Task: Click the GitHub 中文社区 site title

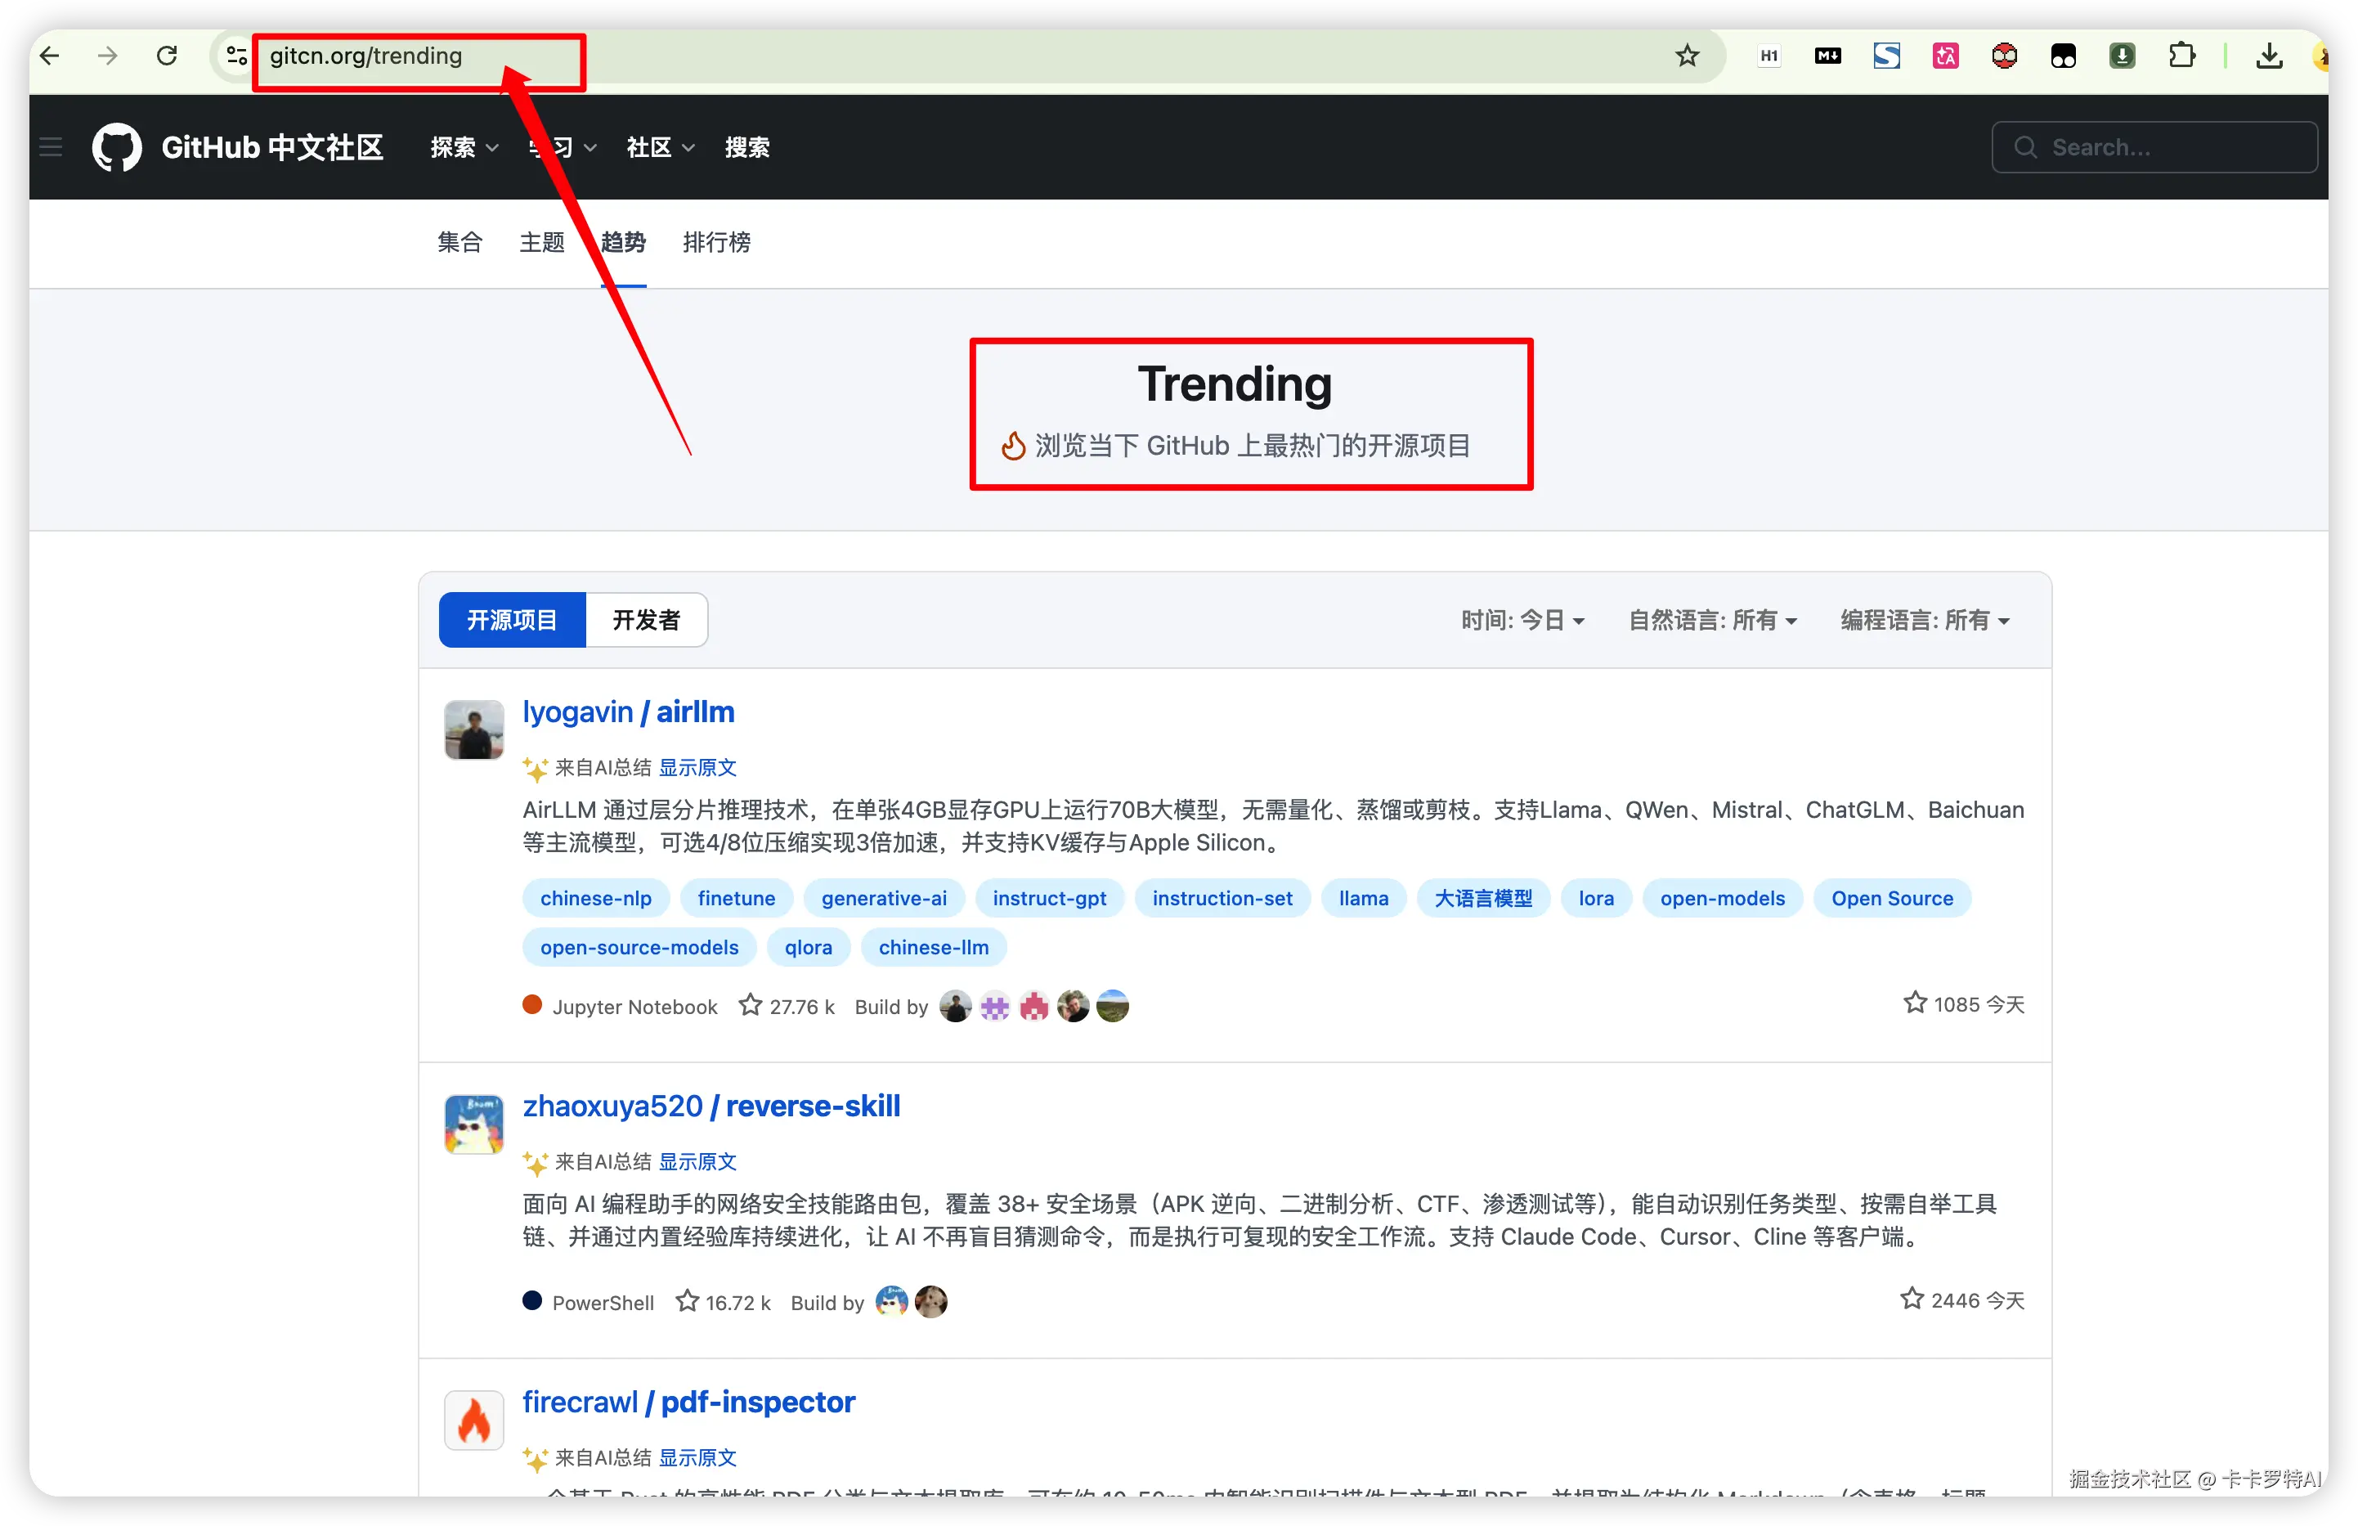Action: [272, 148]
